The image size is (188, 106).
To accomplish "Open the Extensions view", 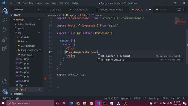I will click(5, 49).
